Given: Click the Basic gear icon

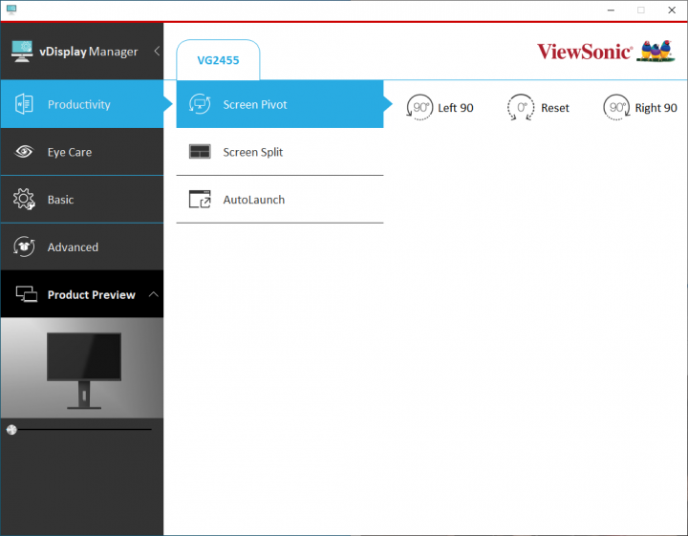Looking at the screenshot, I should [24, 200].
